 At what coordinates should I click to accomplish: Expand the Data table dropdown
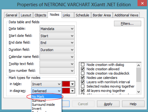57,29
